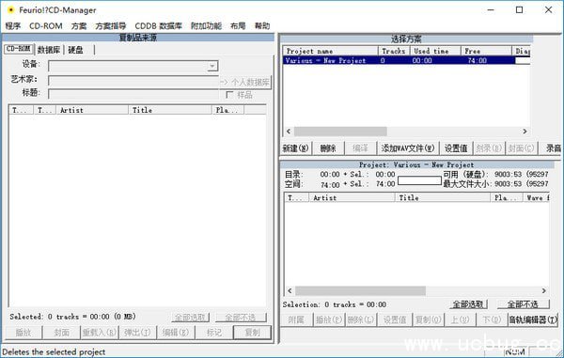Click the 添加WAV文件(W) button
This screenshot has width=564, height=358.
pyautogui.click(x=408, y=148)
